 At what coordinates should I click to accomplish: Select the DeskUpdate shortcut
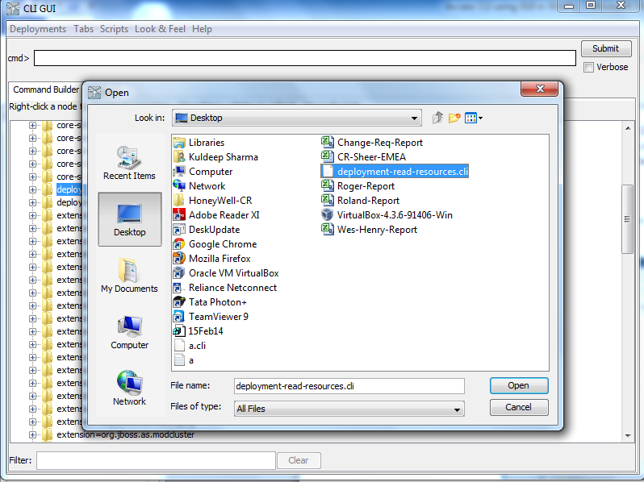pos(207,230)
